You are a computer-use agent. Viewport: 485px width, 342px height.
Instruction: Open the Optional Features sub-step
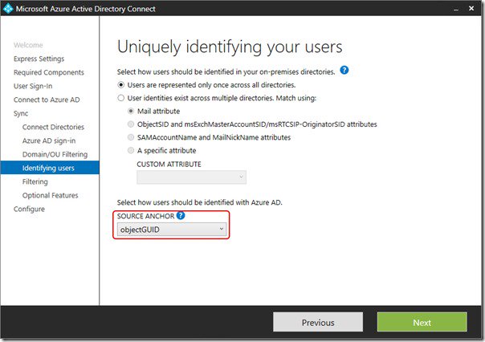[x=50, y=195]
